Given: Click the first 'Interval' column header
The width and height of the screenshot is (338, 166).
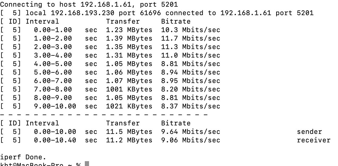Looking at the screenshot, I should (42, 21).
